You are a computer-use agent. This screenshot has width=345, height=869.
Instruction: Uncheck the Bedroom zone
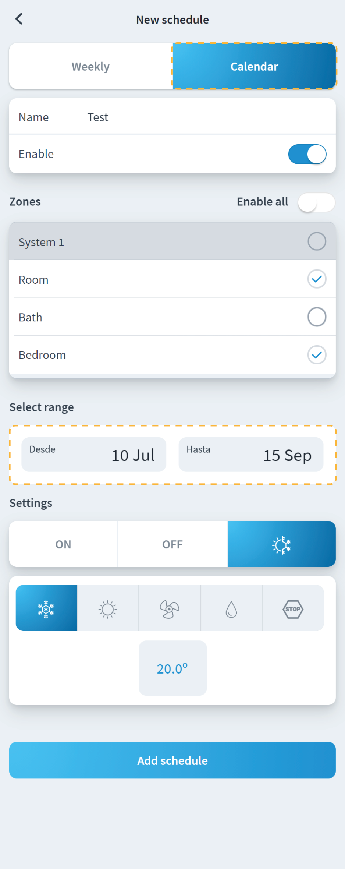[317, 355]
